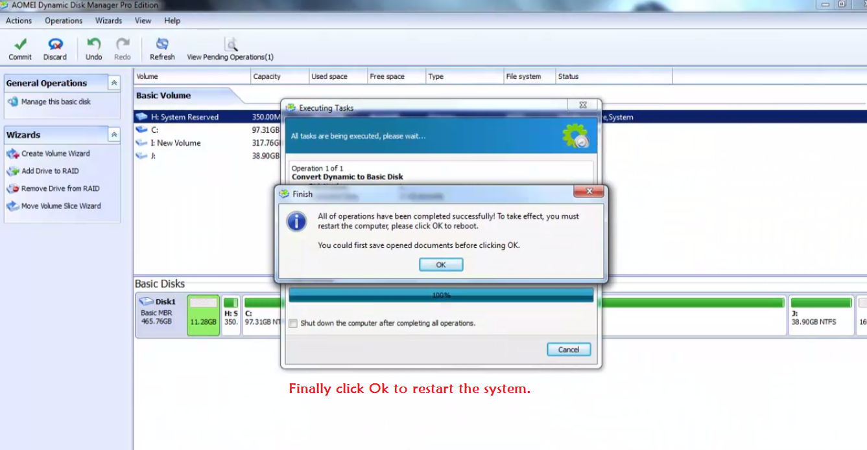Click the Basic Disks section heading
867x450 pixels.
(x=160, y=284)
